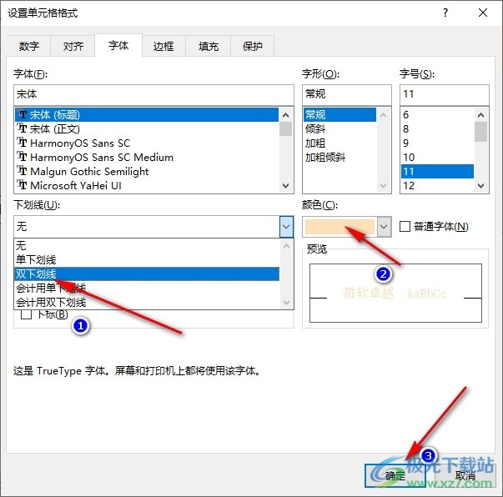Expand the 颜色 dropdown arrow
Image resolution: width=503 pixels, height=497 pixels.
(x=384, y=226)
